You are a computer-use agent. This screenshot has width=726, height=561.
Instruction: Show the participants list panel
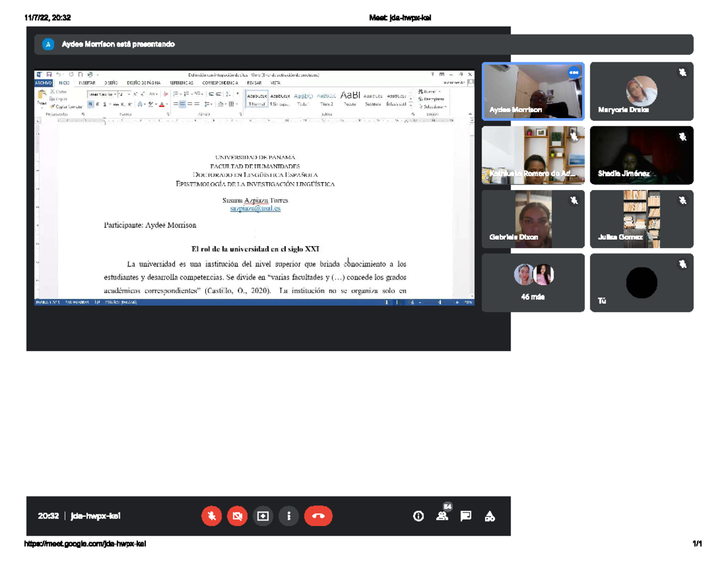tap(442, 516)
